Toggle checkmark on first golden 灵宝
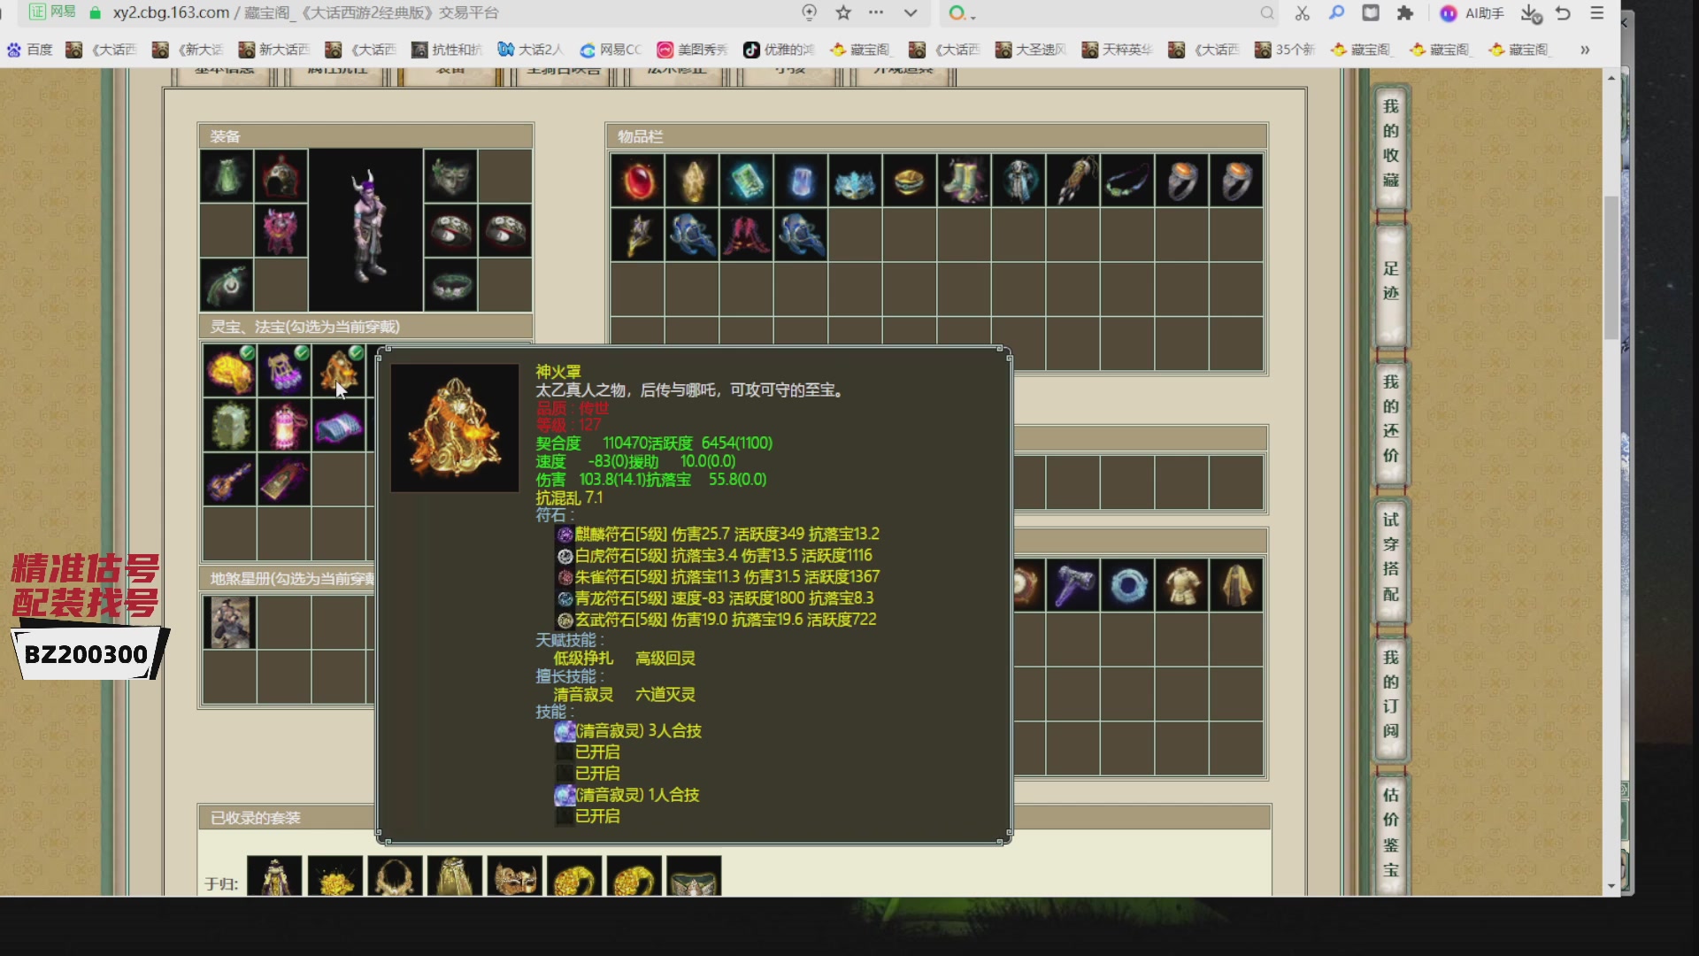The height and width of the screenshot is (956, 1699). click(248, 353)
